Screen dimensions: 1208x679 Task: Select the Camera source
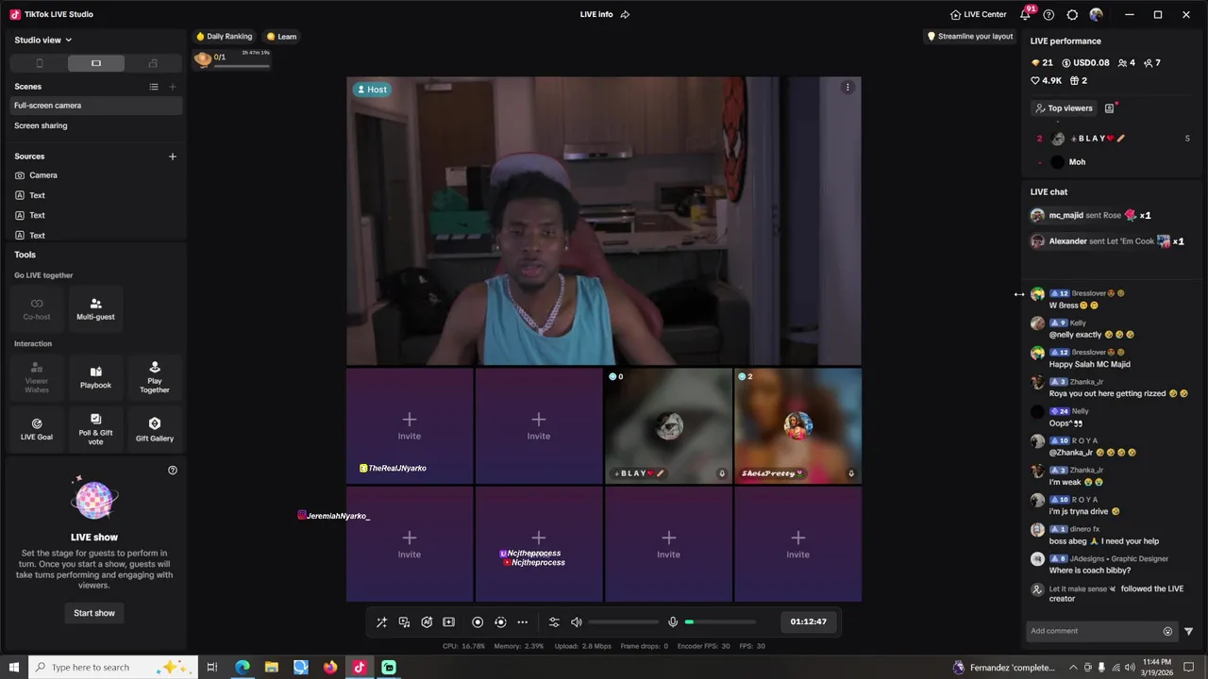coord(94,175)
